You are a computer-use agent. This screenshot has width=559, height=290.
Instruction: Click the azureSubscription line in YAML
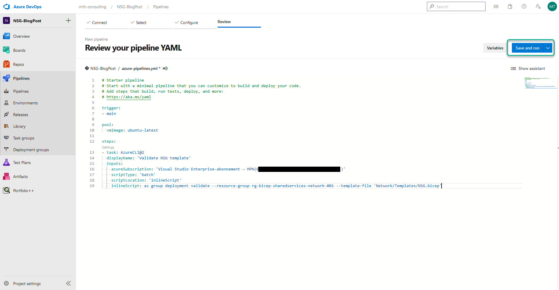click(228, 169)
